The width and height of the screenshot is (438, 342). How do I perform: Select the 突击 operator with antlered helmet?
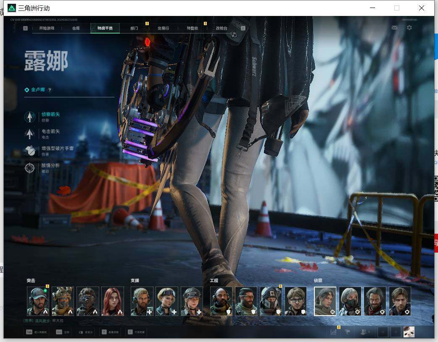point(63,301)
